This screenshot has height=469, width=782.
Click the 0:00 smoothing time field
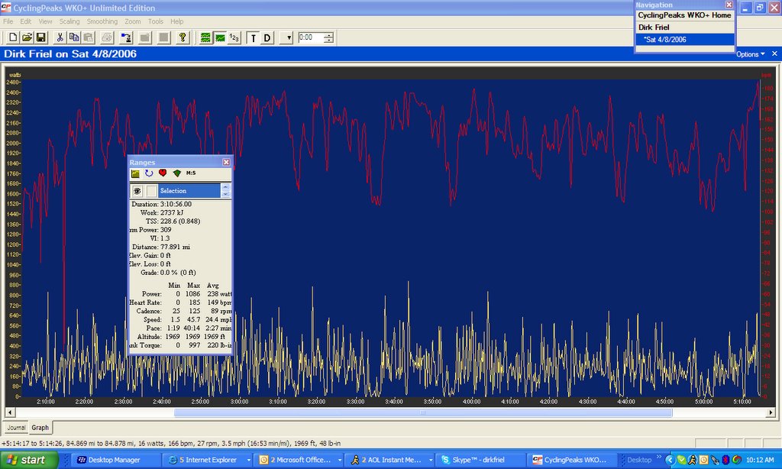(310, 37)
